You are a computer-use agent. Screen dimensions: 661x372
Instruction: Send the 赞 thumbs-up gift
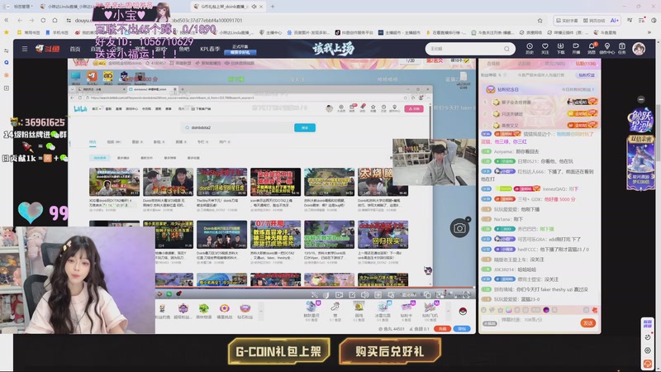335,312
